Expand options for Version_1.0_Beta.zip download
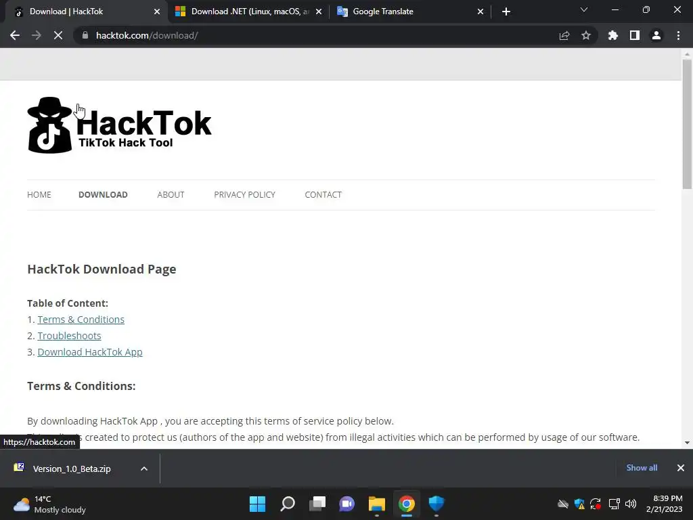693x520 pixels. pos(144,469)
